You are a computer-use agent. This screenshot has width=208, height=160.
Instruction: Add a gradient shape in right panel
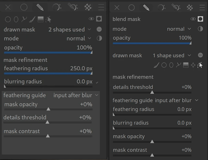coord(186,65)
